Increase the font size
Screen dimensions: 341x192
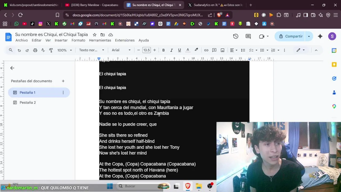(x=155, y=50)
